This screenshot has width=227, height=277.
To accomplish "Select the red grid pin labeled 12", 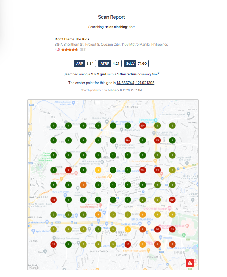I will (x=54, y=200).
